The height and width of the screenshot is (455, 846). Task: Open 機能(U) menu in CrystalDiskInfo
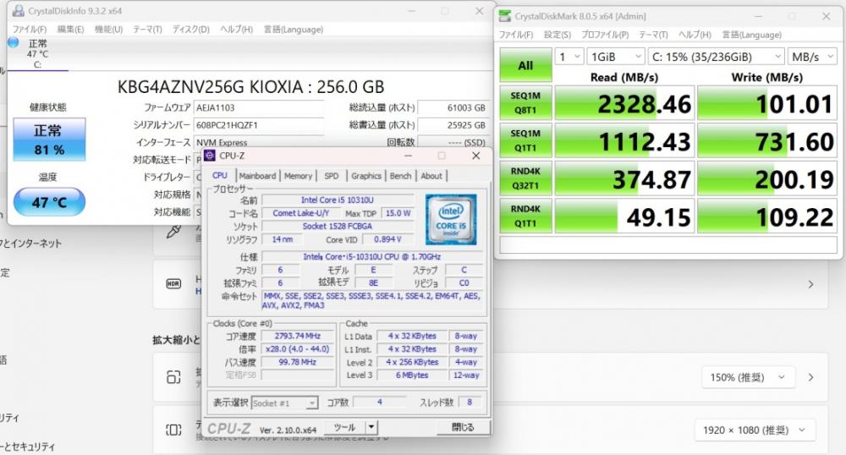click(108, 29)
